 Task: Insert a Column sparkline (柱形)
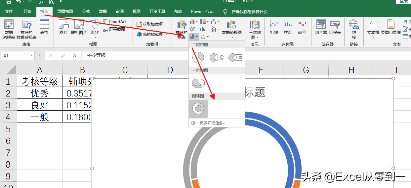point(288,27)
